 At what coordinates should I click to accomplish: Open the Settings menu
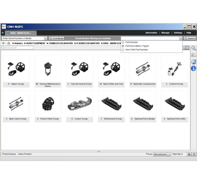[x=178, y=33]
